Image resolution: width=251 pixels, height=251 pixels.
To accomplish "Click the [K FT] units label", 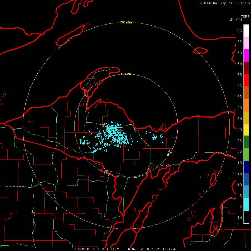I will pyautogui.click(x=236, y=19).
